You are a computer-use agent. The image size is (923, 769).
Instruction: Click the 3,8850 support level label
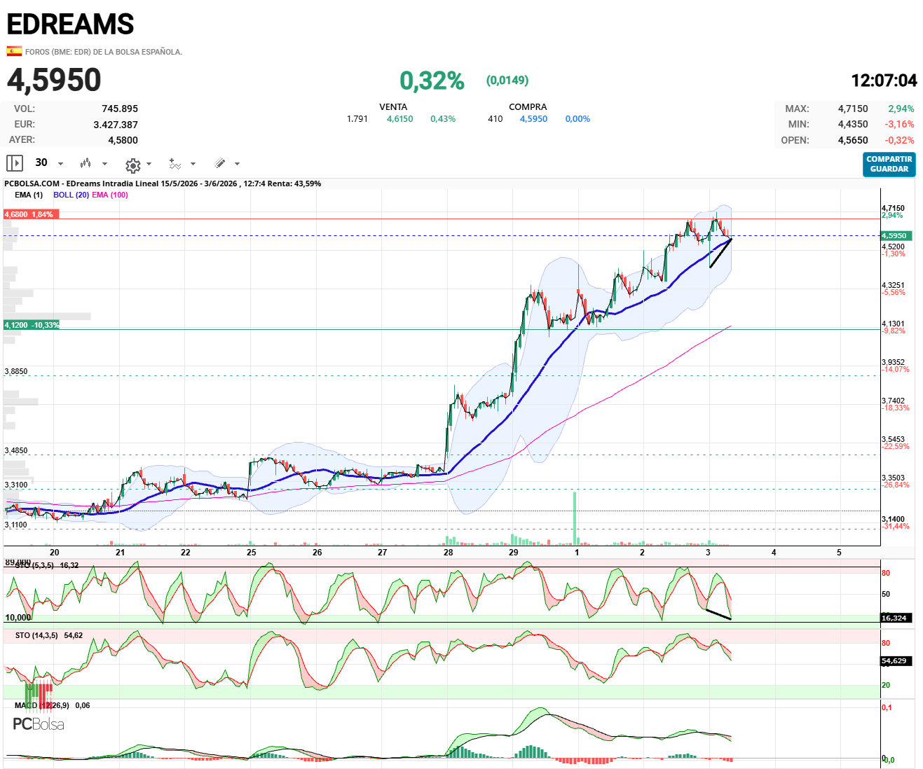click(16, 371)
